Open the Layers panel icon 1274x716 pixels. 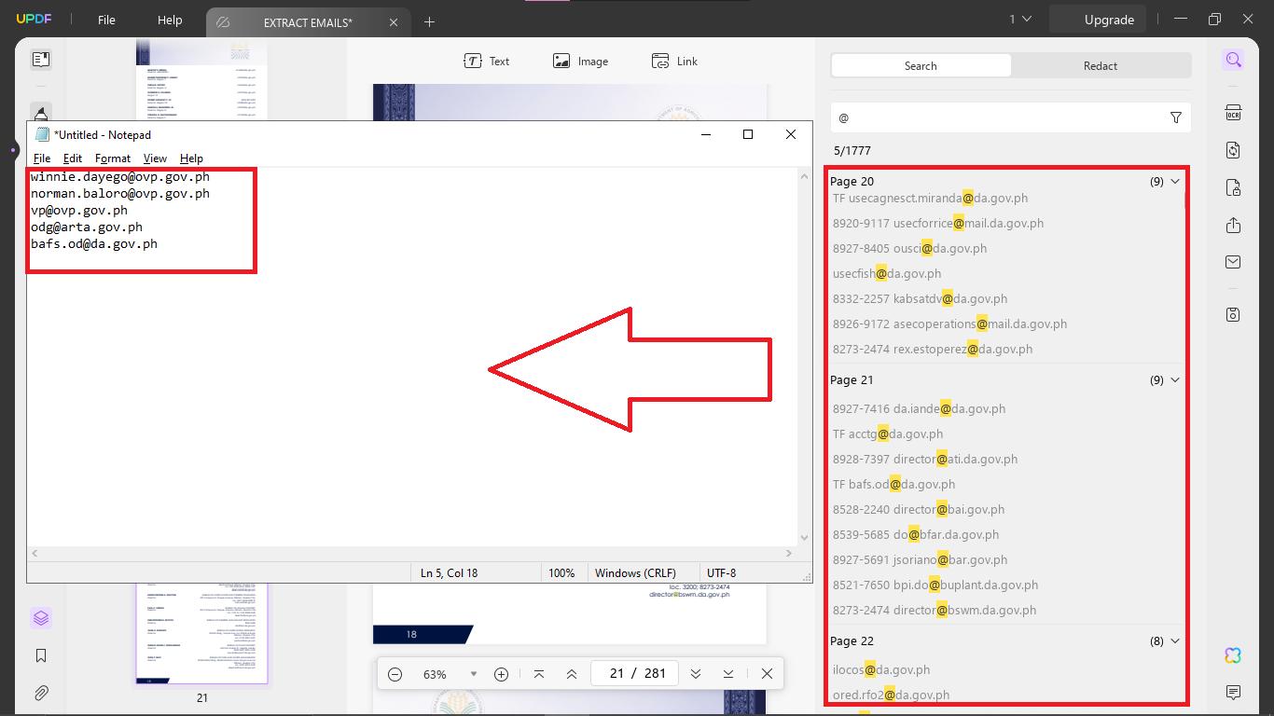(40, 617)
